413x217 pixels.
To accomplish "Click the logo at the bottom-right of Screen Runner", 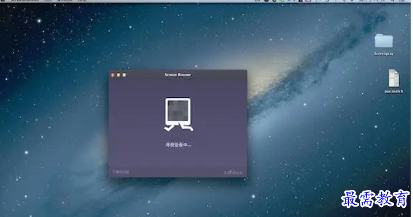I will [233, 172].
